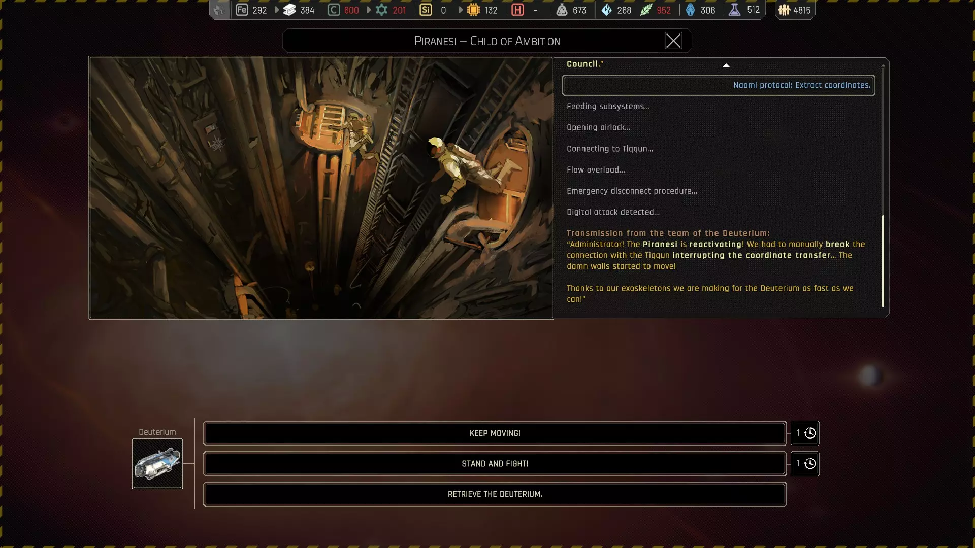Choose the Stand and Fight! option
The width and height of the screenshot is (975, 548).
pos(495,464)
